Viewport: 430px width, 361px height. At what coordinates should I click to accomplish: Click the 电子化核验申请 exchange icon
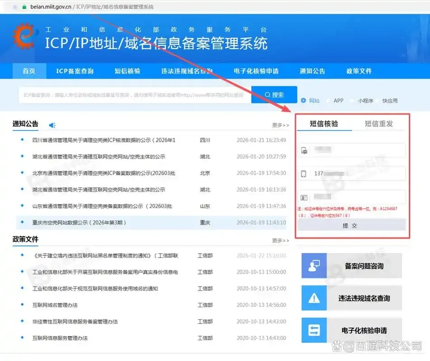[x=314, y=330]
